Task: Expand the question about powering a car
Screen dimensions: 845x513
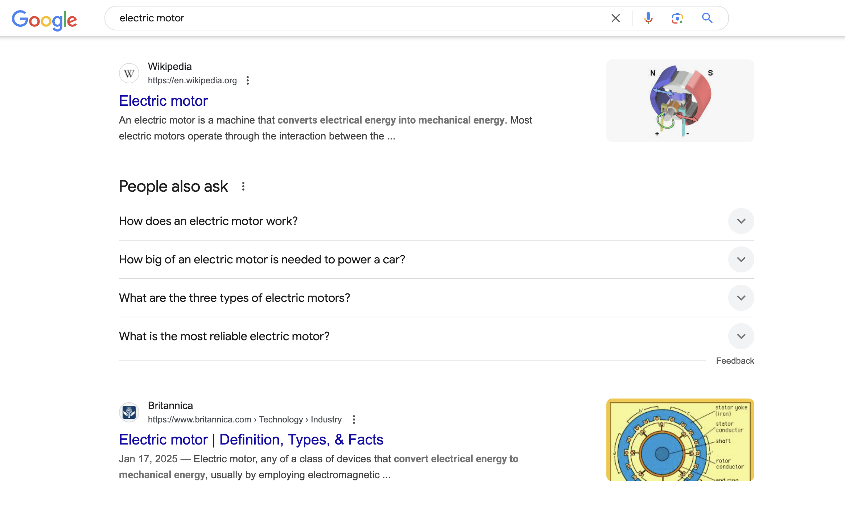Action: [437, 259]
